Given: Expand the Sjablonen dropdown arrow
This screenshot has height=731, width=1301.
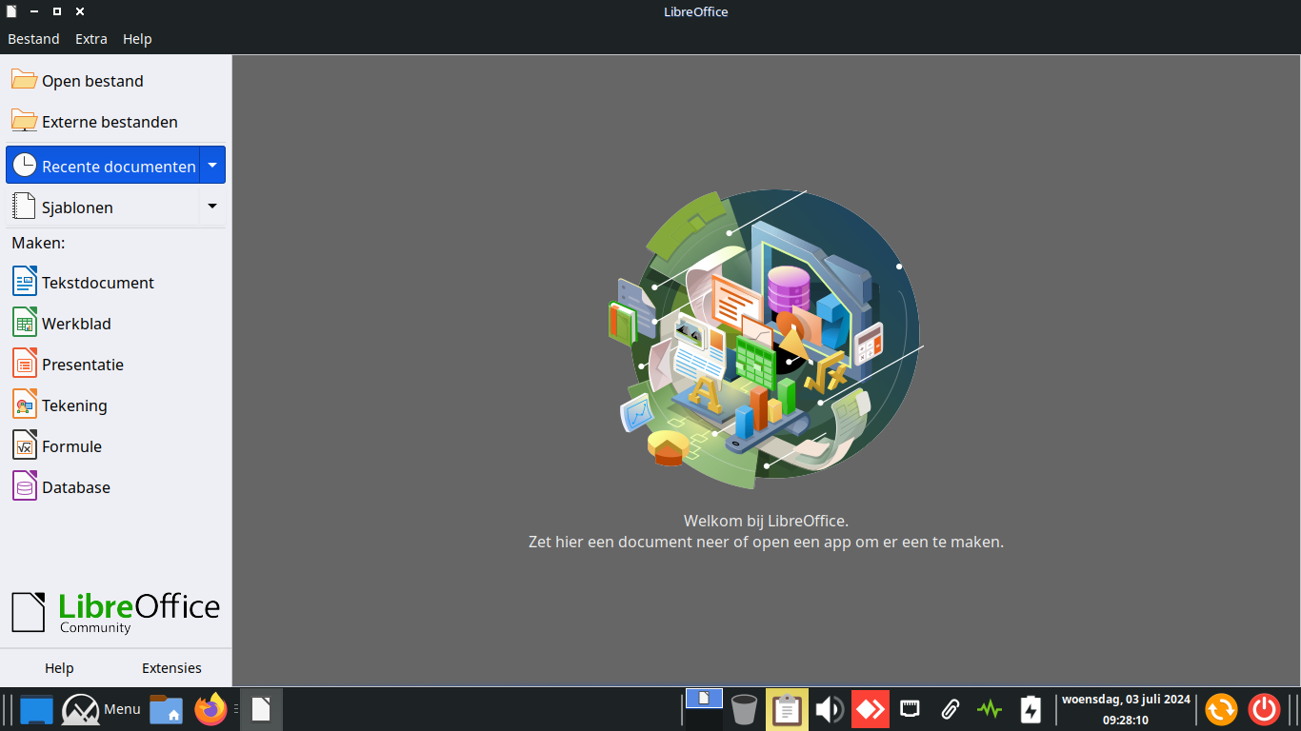Looking at the screenshot, I should (212, 207).
